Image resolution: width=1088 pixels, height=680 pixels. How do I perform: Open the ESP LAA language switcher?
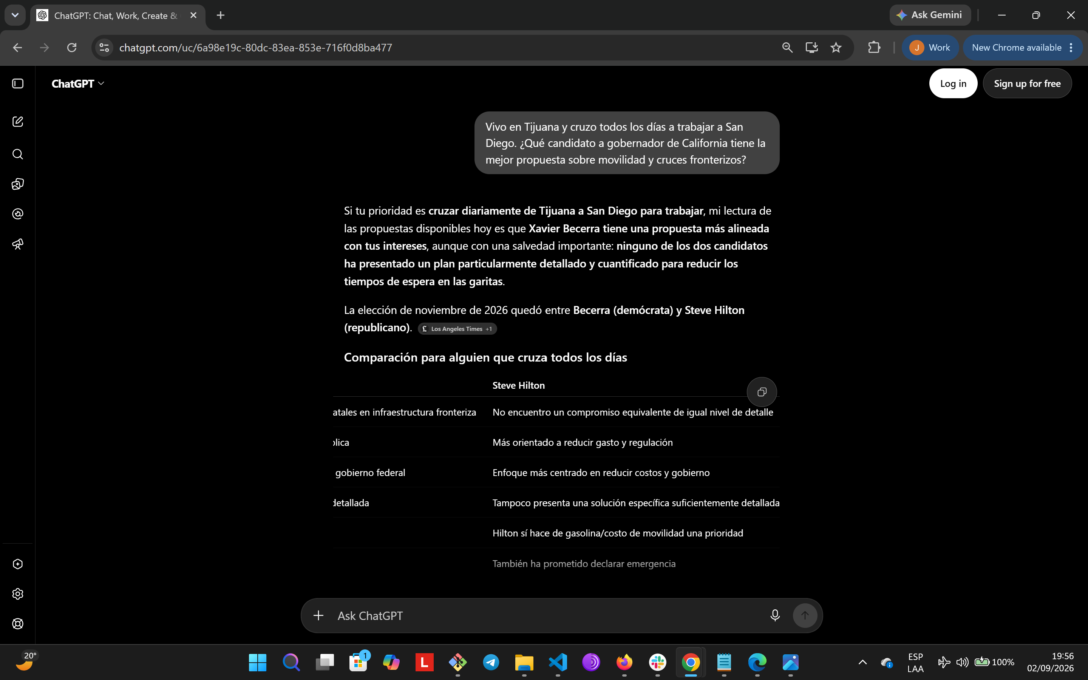[x=915, y=663]
